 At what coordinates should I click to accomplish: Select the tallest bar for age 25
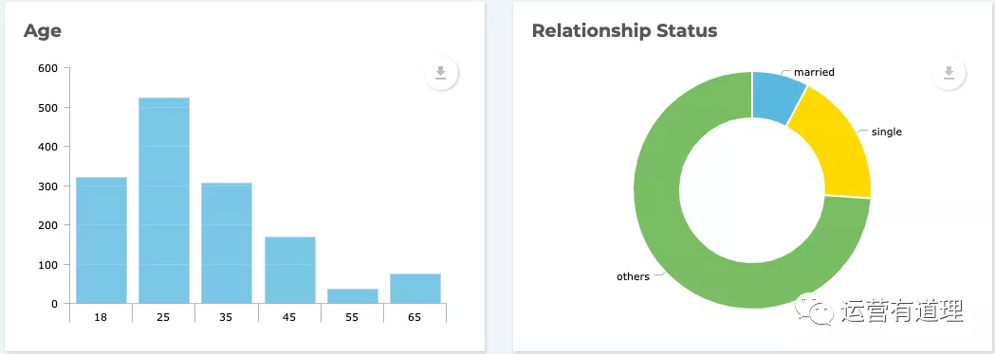click(164, 200)
